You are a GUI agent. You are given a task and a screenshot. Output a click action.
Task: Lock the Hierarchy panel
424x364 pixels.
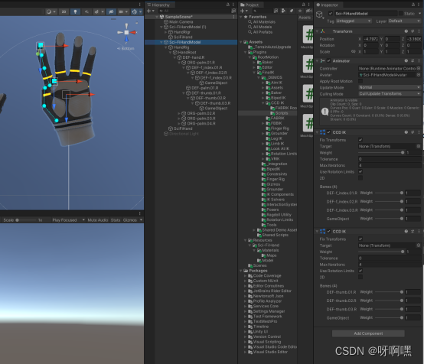228,5
